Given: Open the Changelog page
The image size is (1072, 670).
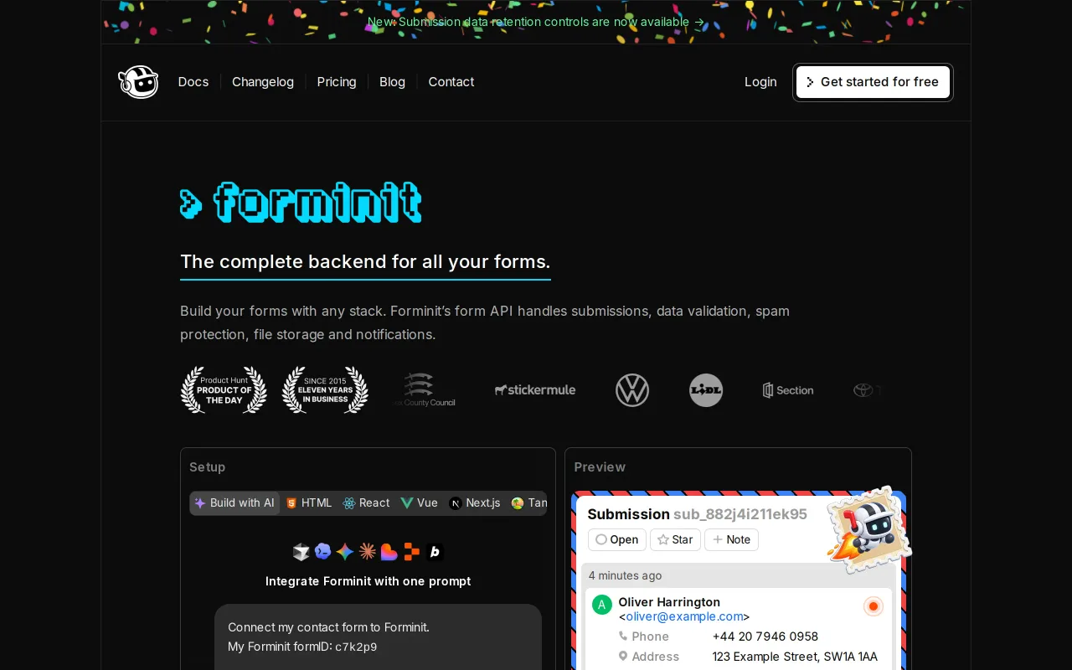Looking at the screenshot, I should point(263,82).
